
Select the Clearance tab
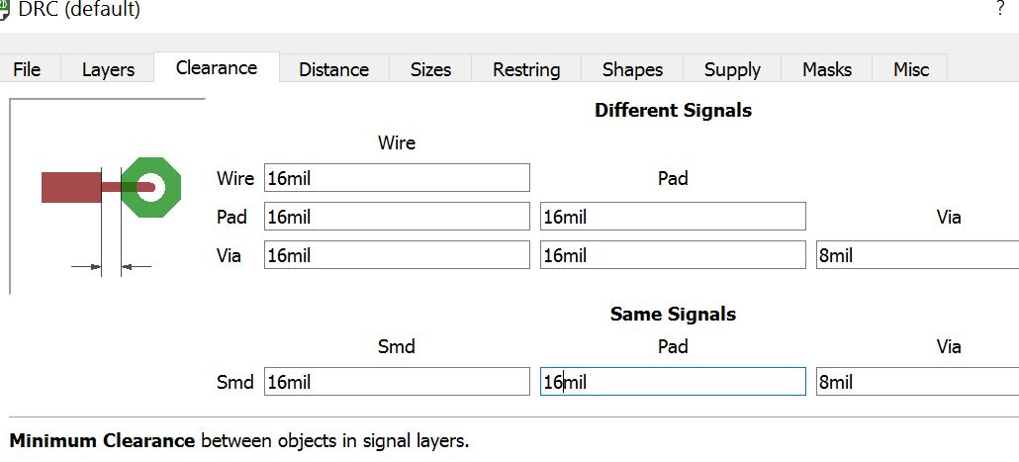pyautogui.click(x=216, y=67)
